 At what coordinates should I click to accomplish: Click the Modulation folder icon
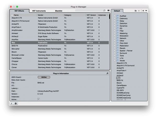click(x=118, y=36)
